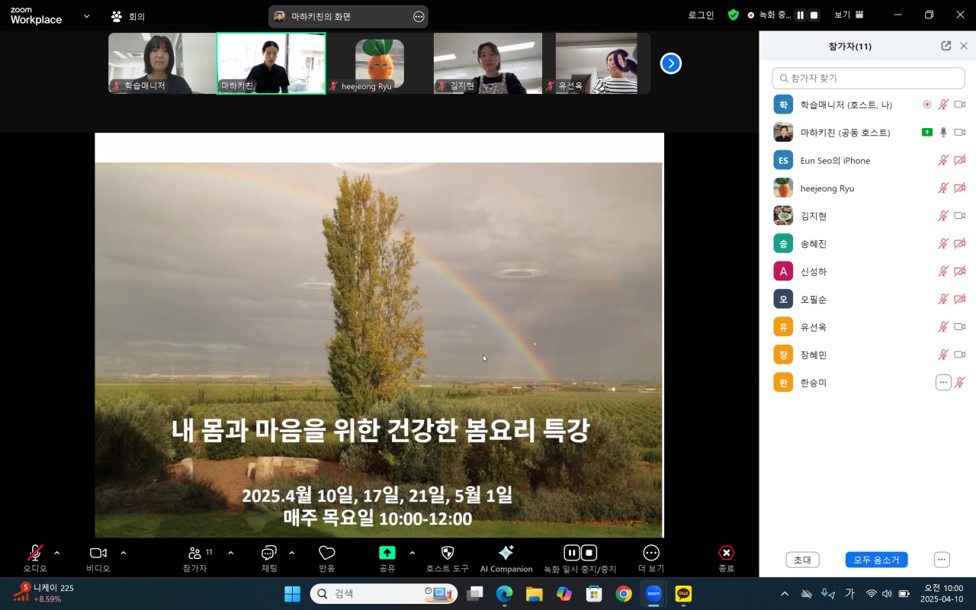
Task: Focus the participant search field
Action: (868, 78)
